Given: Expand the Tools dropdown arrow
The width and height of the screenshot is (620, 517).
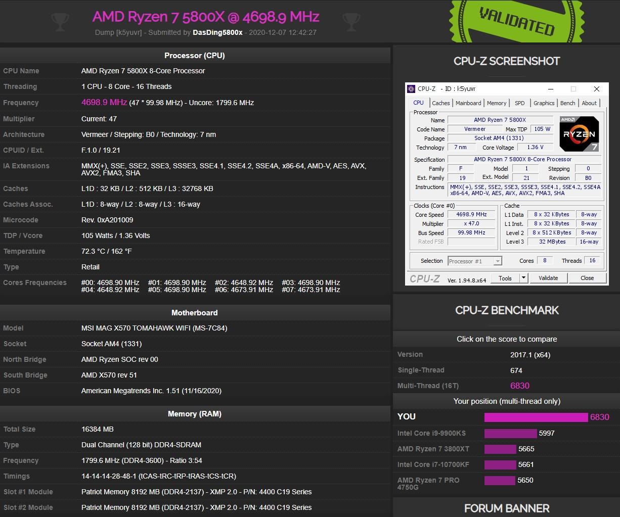Looking at the screenshot, I should (x=523, y=278).
